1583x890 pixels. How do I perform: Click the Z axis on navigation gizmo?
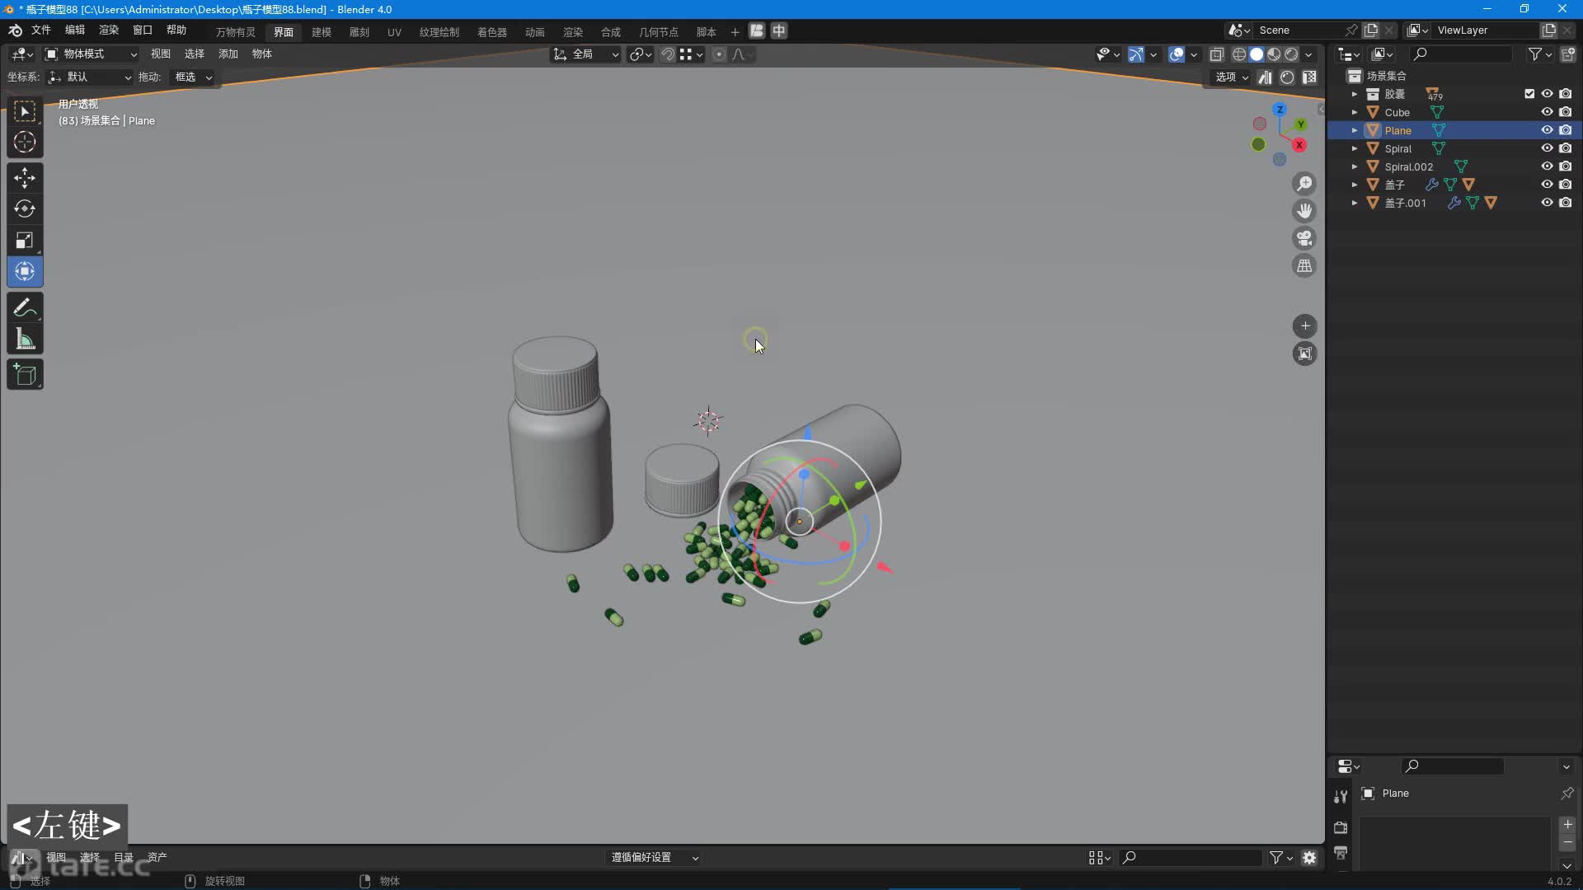[1280, 110]
